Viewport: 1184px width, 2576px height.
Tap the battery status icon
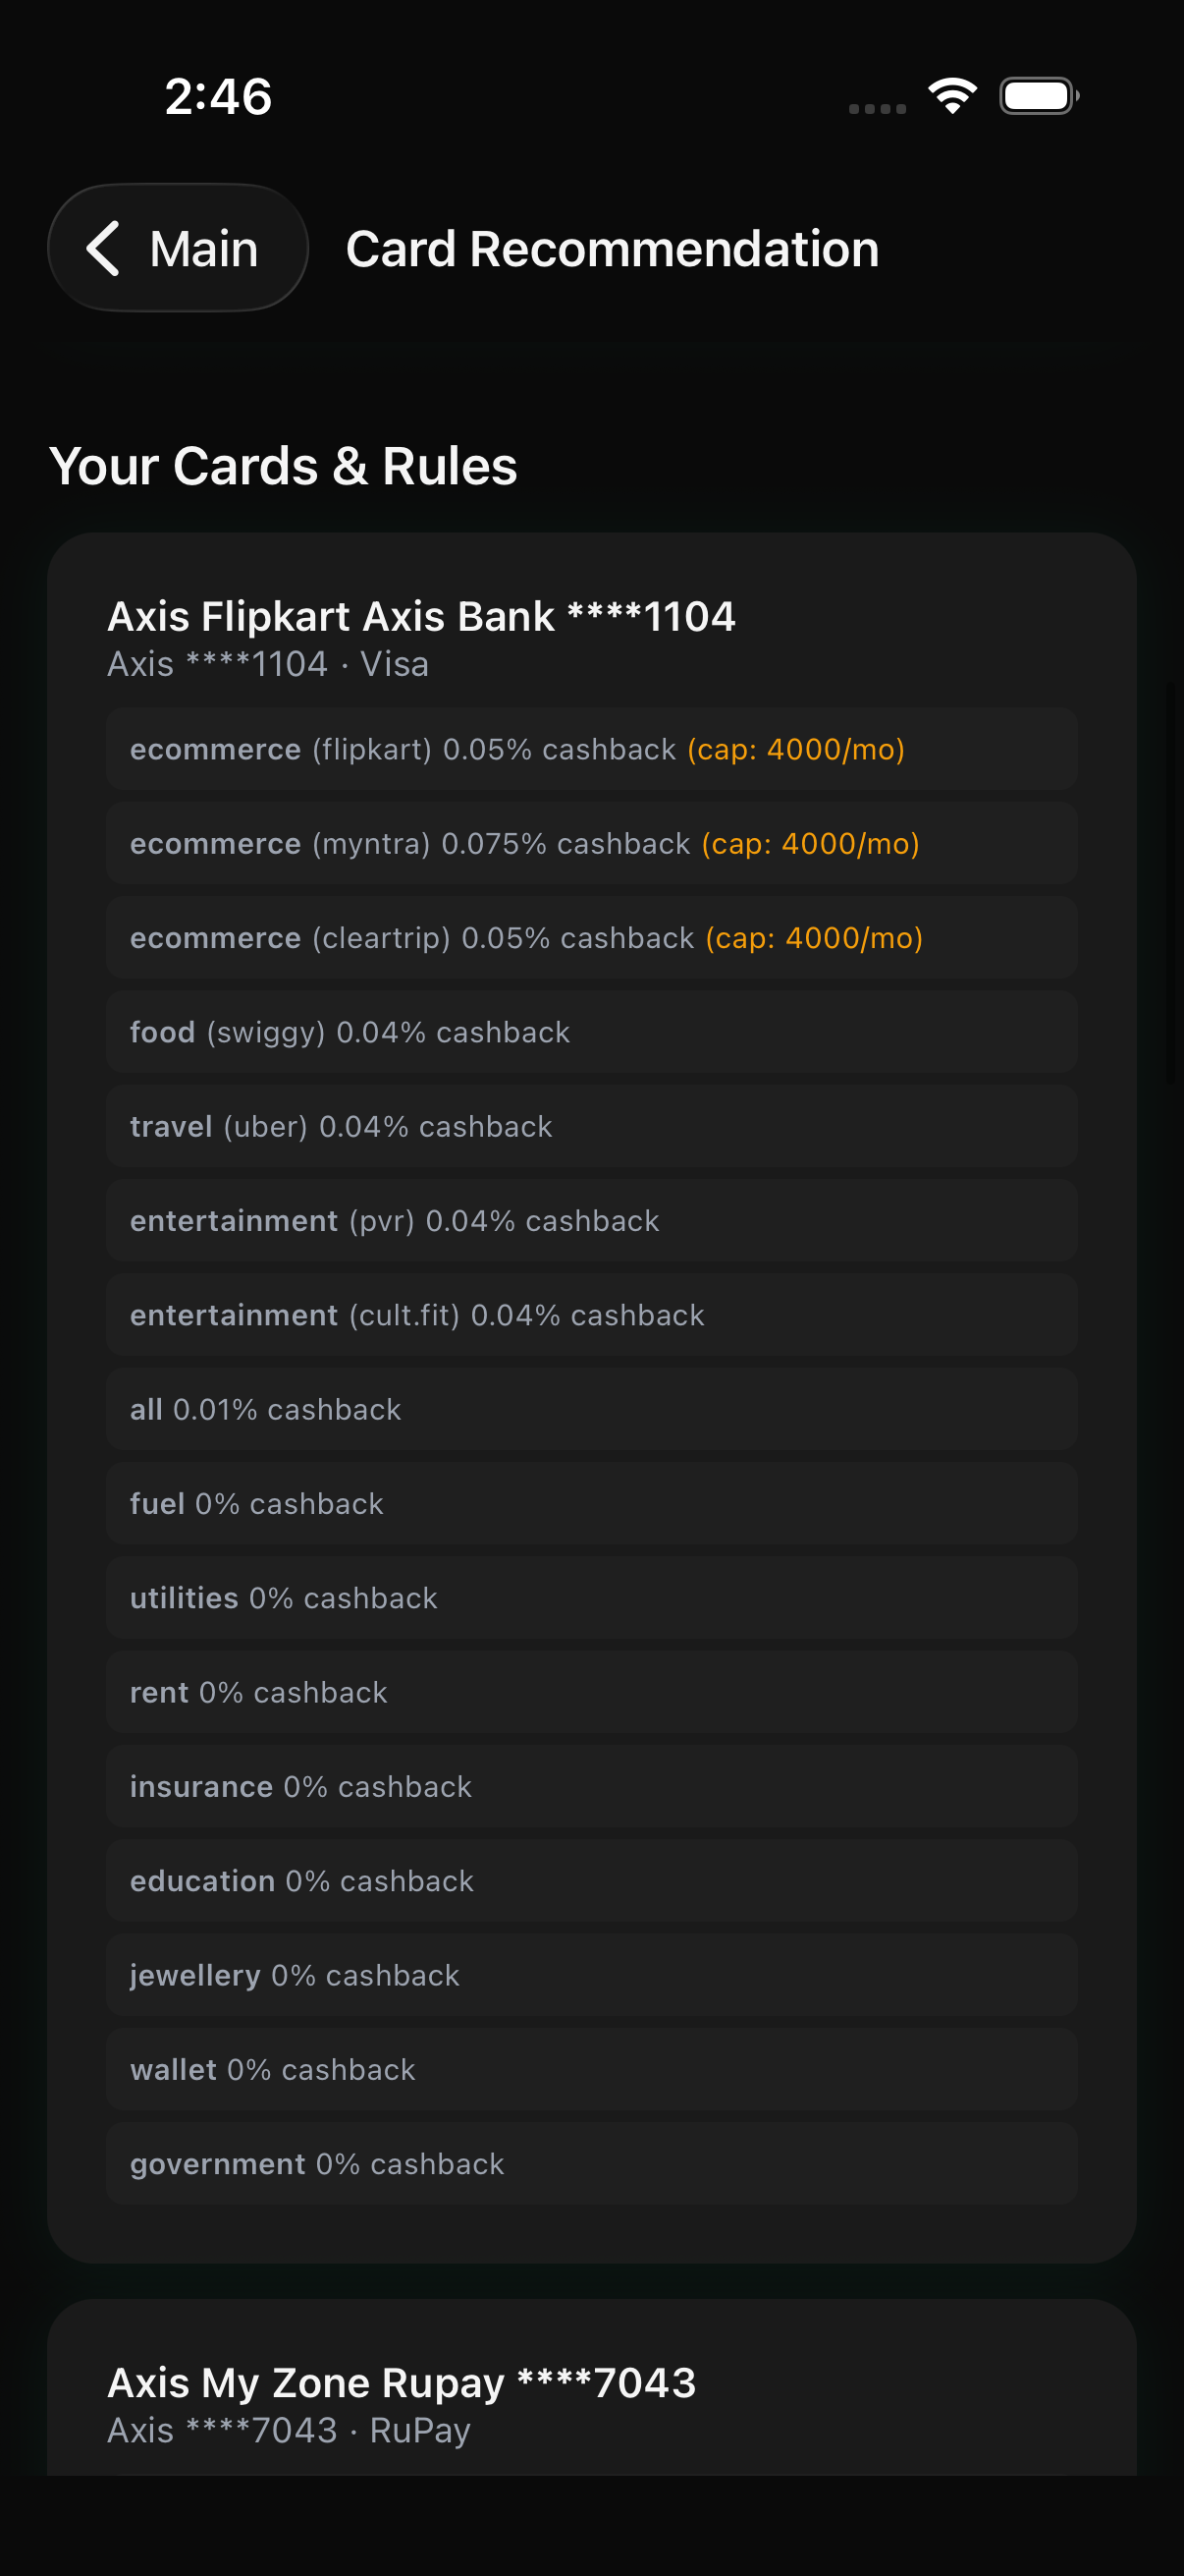pyautogui.click(x=1038, y=96)
